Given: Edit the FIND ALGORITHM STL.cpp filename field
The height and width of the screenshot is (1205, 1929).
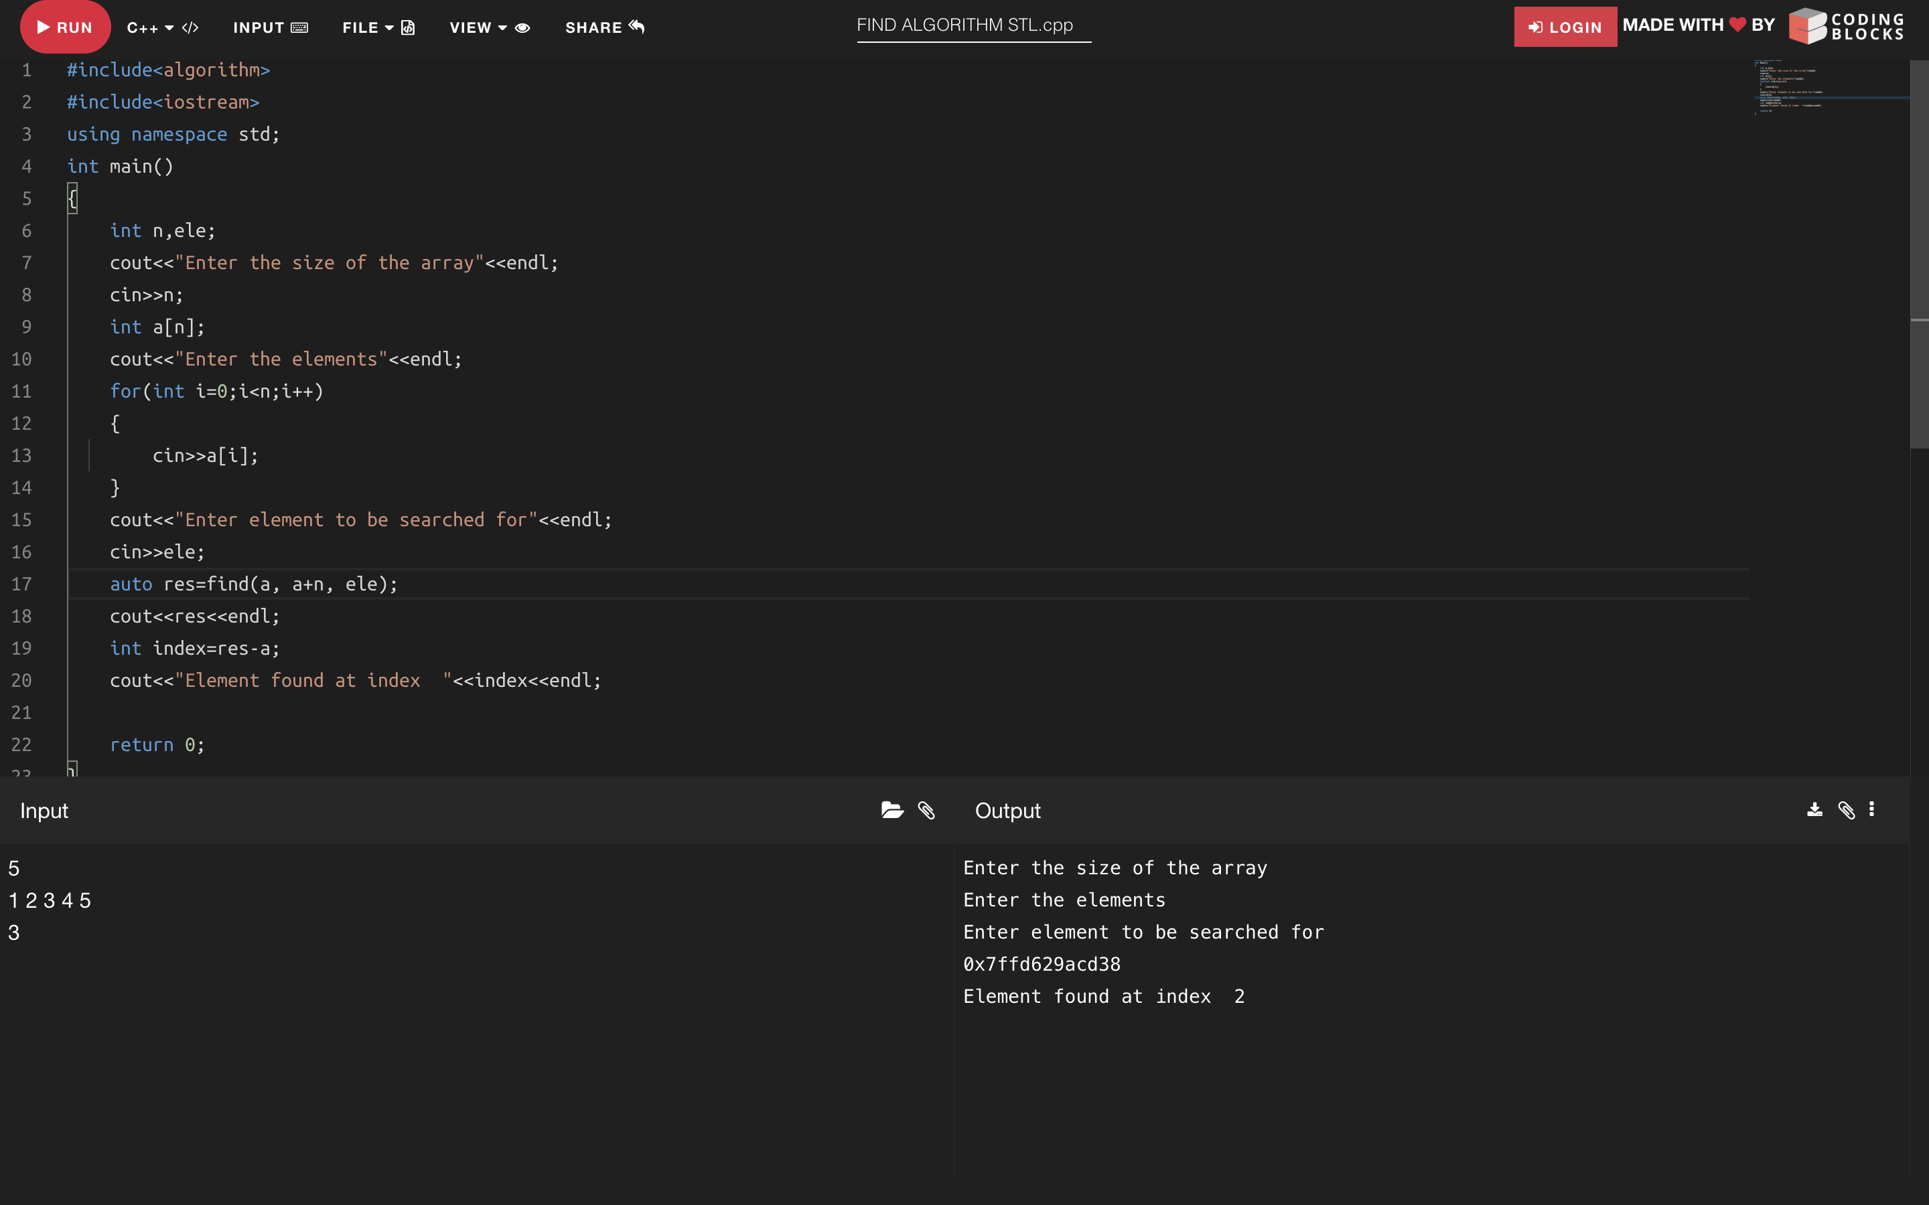Looking at the screenshot, I should (973, 25).
